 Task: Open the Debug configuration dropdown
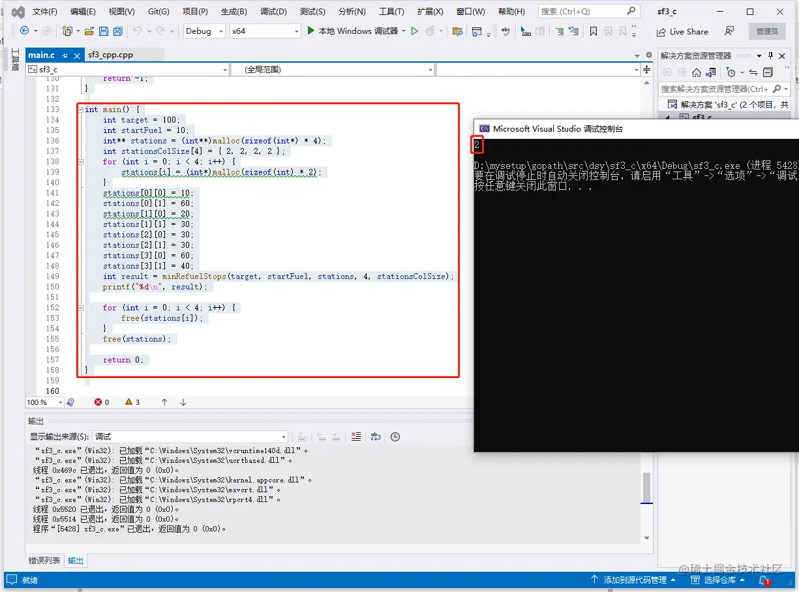click(x=204, y=31)
